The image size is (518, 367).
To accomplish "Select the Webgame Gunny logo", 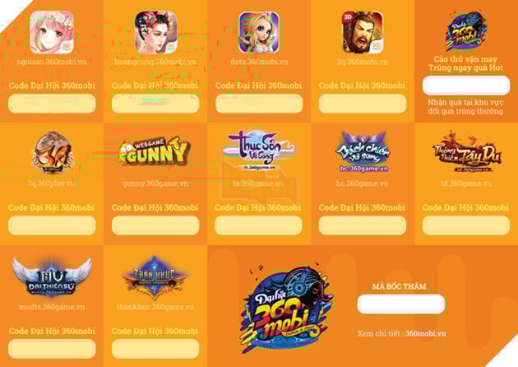I will (x=155, y=151).
